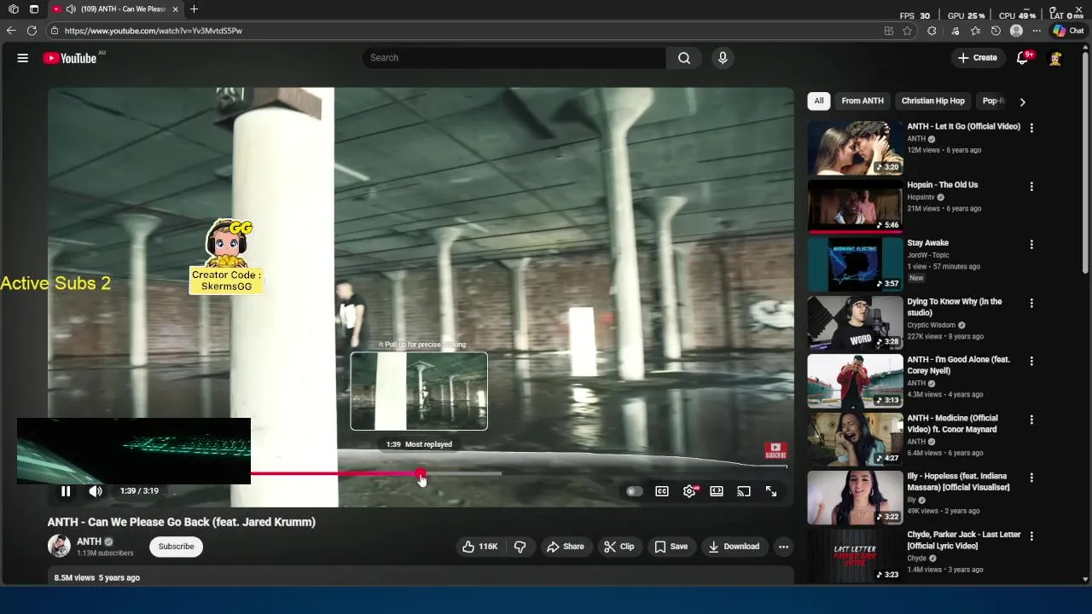Viewport: 1092px width, 614px height.
Task: Cast video with Play on TV
Action: click(744, 491)
